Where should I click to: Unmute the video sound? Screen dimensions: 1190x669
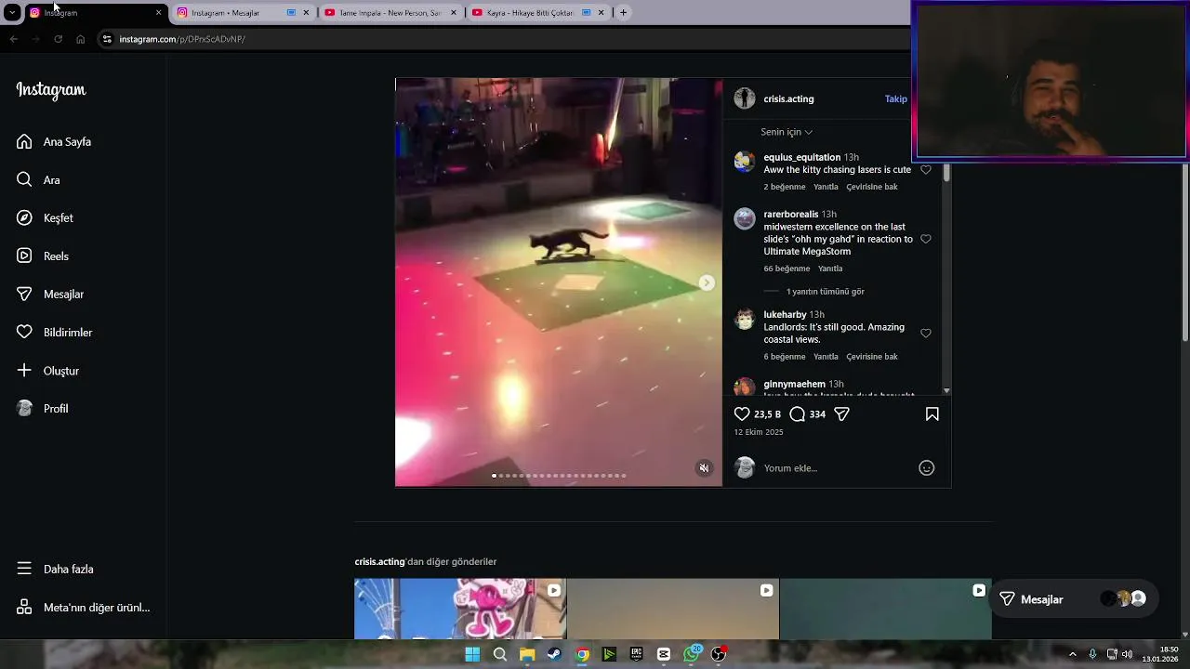[x=704, y=467]
